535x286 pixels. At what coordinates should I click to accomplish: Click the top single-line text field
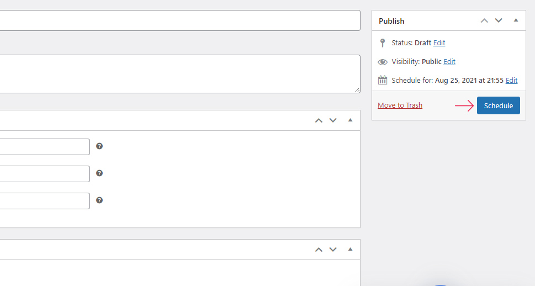point(177,20)
